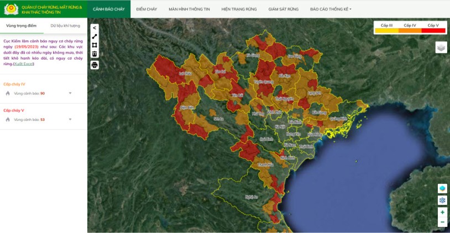This screenshot has height=233, width=450.
Task: Zoom out with the minus icon
Action: point(442,222)
